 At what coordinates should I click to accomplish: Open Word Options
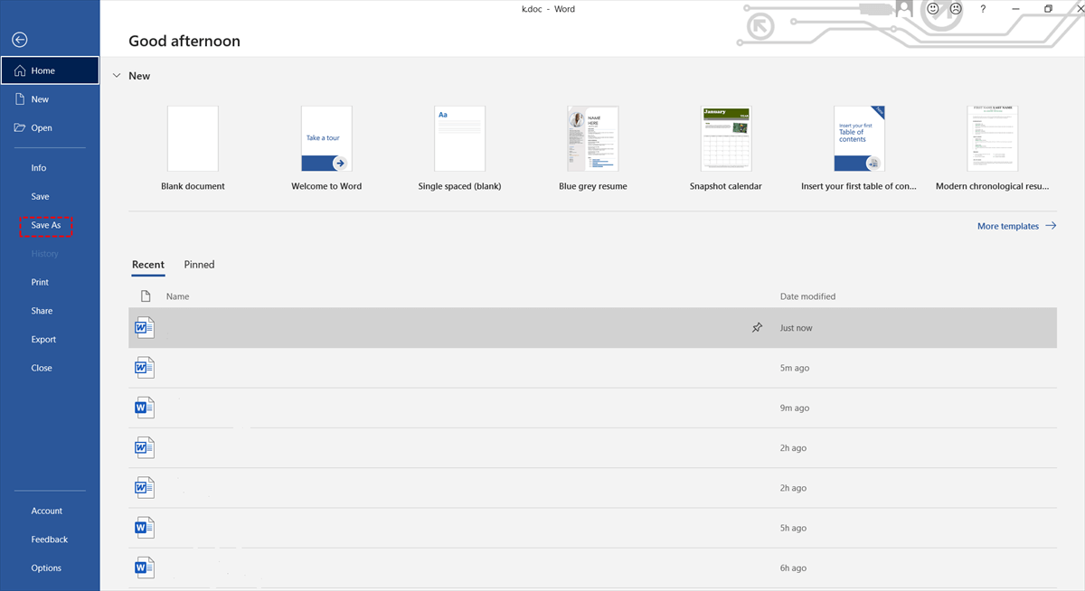pos(45,568)
